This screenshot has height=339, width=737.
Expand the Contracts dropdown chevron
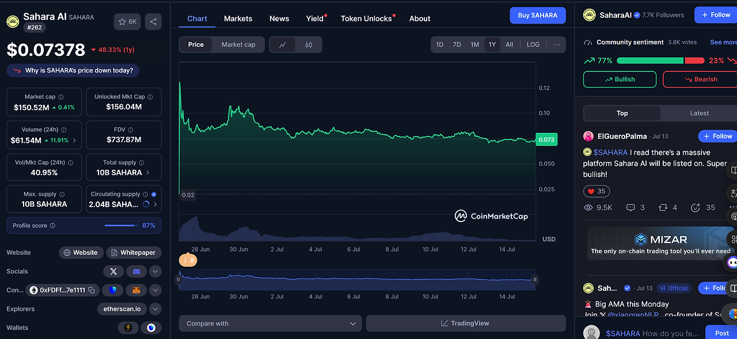pos(155,290)
